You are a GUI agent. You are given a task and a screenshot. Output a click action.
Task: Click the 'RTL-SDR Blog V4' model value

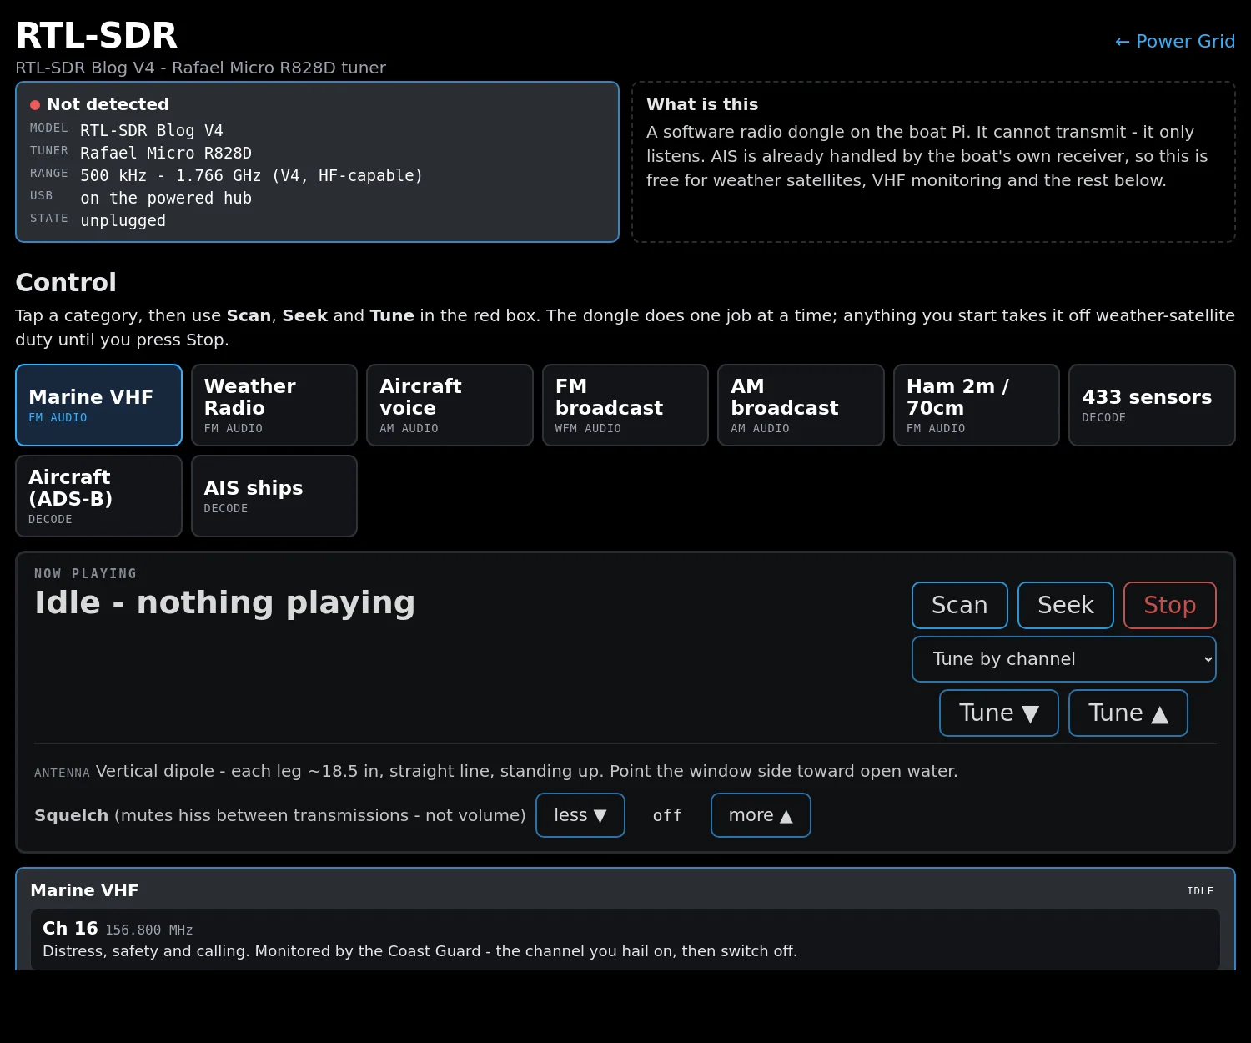tap(152, 130)
